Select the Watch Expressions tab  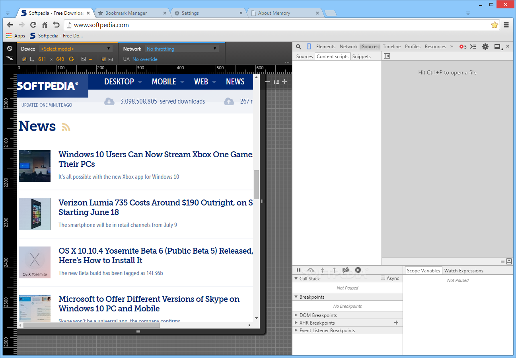coord(463,270)
